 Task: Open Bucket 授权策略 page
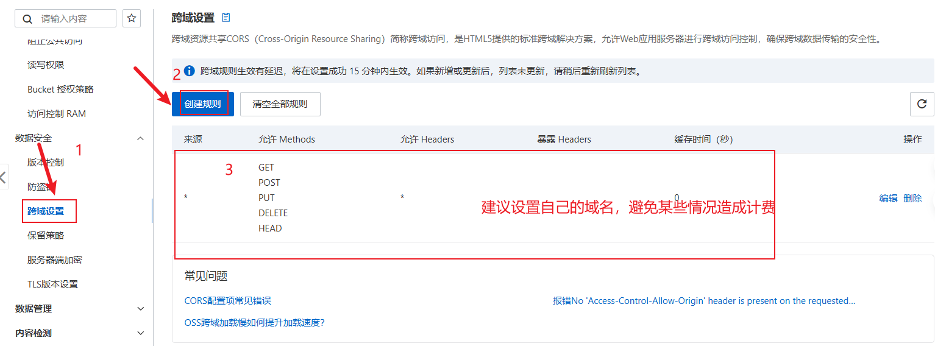pyautogui.click(x=60, y=90)
